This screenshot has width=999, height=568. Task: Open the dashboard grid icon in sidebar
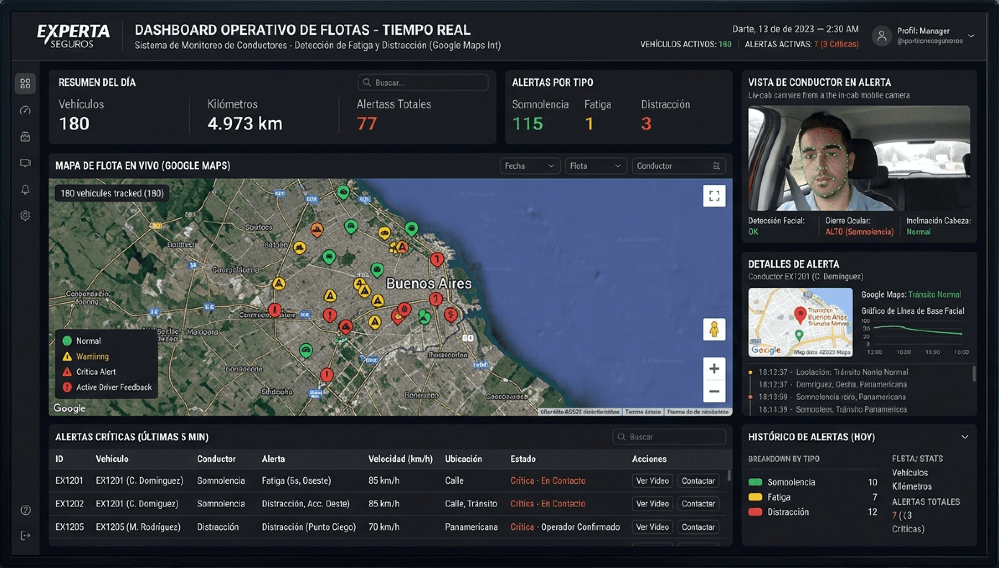[x=26, y=84]
